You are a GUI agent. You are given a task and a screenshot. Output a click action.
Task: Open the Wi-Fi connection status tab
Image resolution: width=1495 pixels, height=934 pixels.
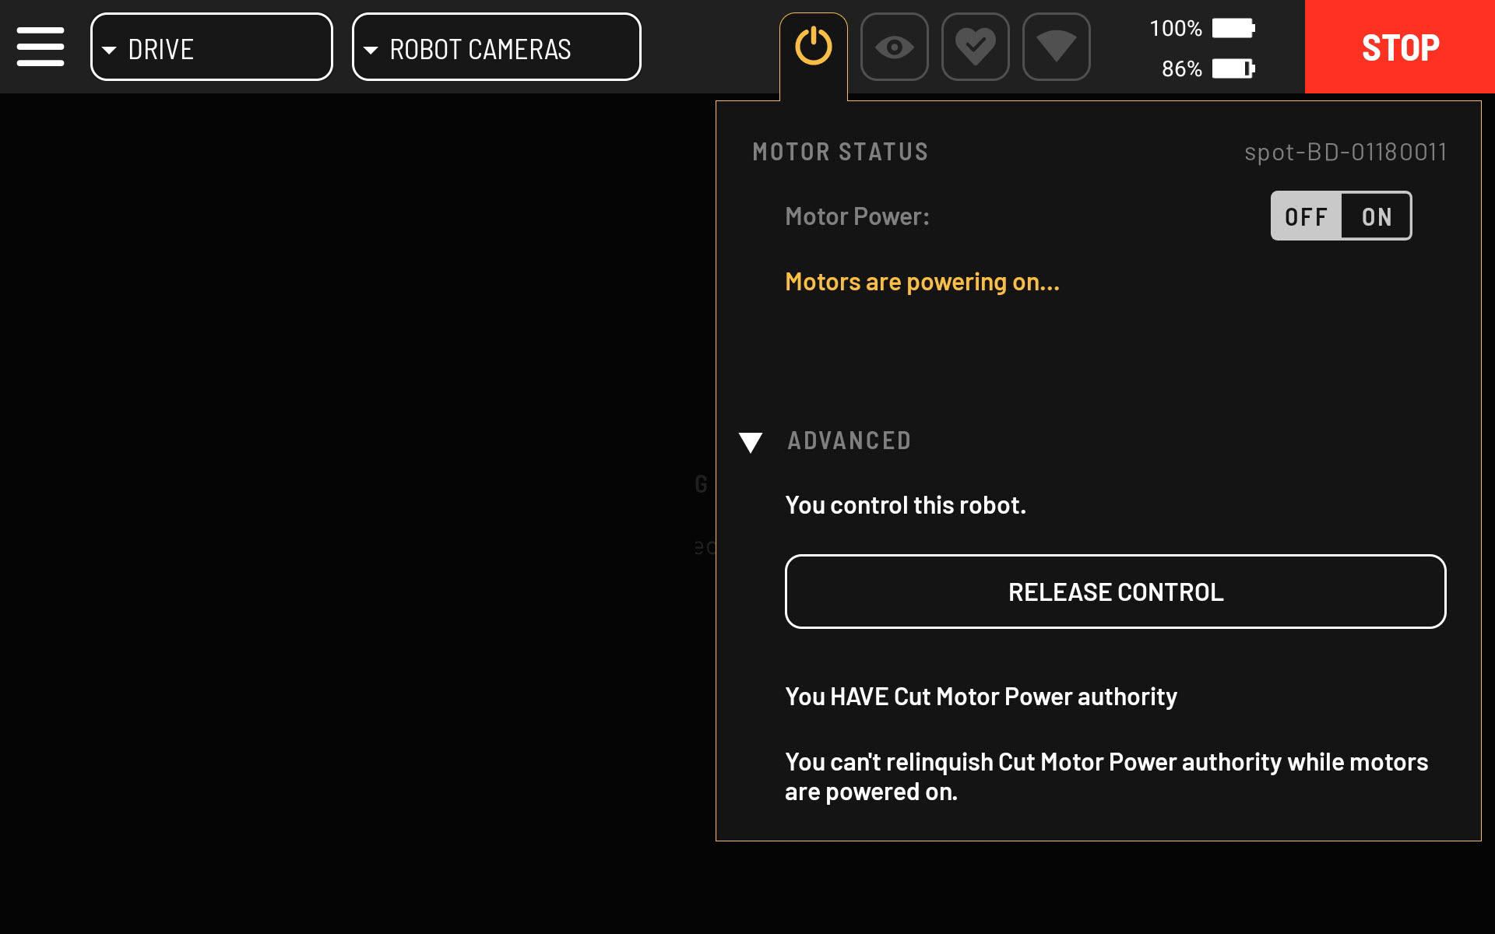click(1056, 47)
